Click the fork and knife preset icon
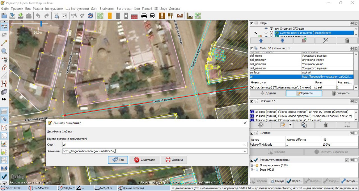This screenshot has height=191, width=359. [x=170, y=16]
